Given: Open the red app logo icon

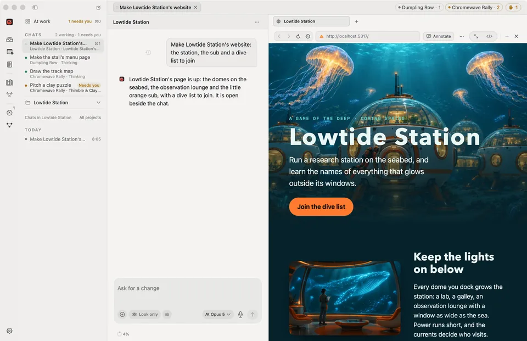Looking at the screenshot, I should click(x=9, y=22).
